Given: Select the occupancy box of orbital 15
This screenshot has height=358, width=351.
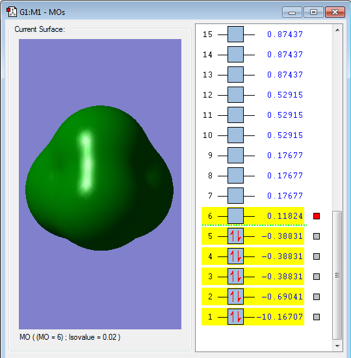Looking at the screenshot, I should coord(235,34).
